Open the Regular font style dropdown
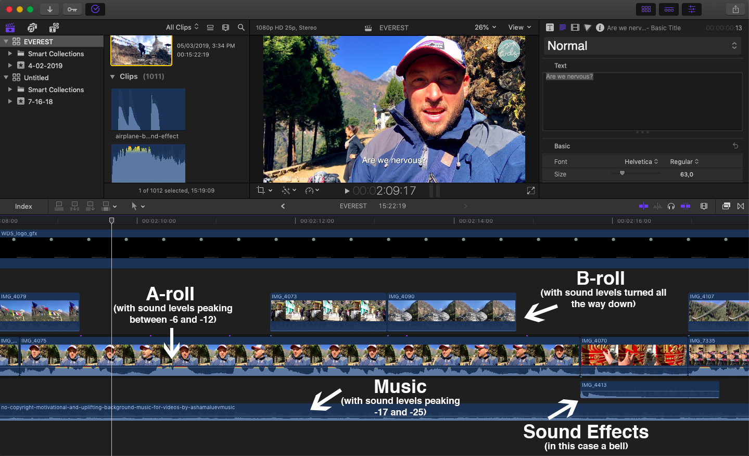The image size is (749, 456). [684, 162]
